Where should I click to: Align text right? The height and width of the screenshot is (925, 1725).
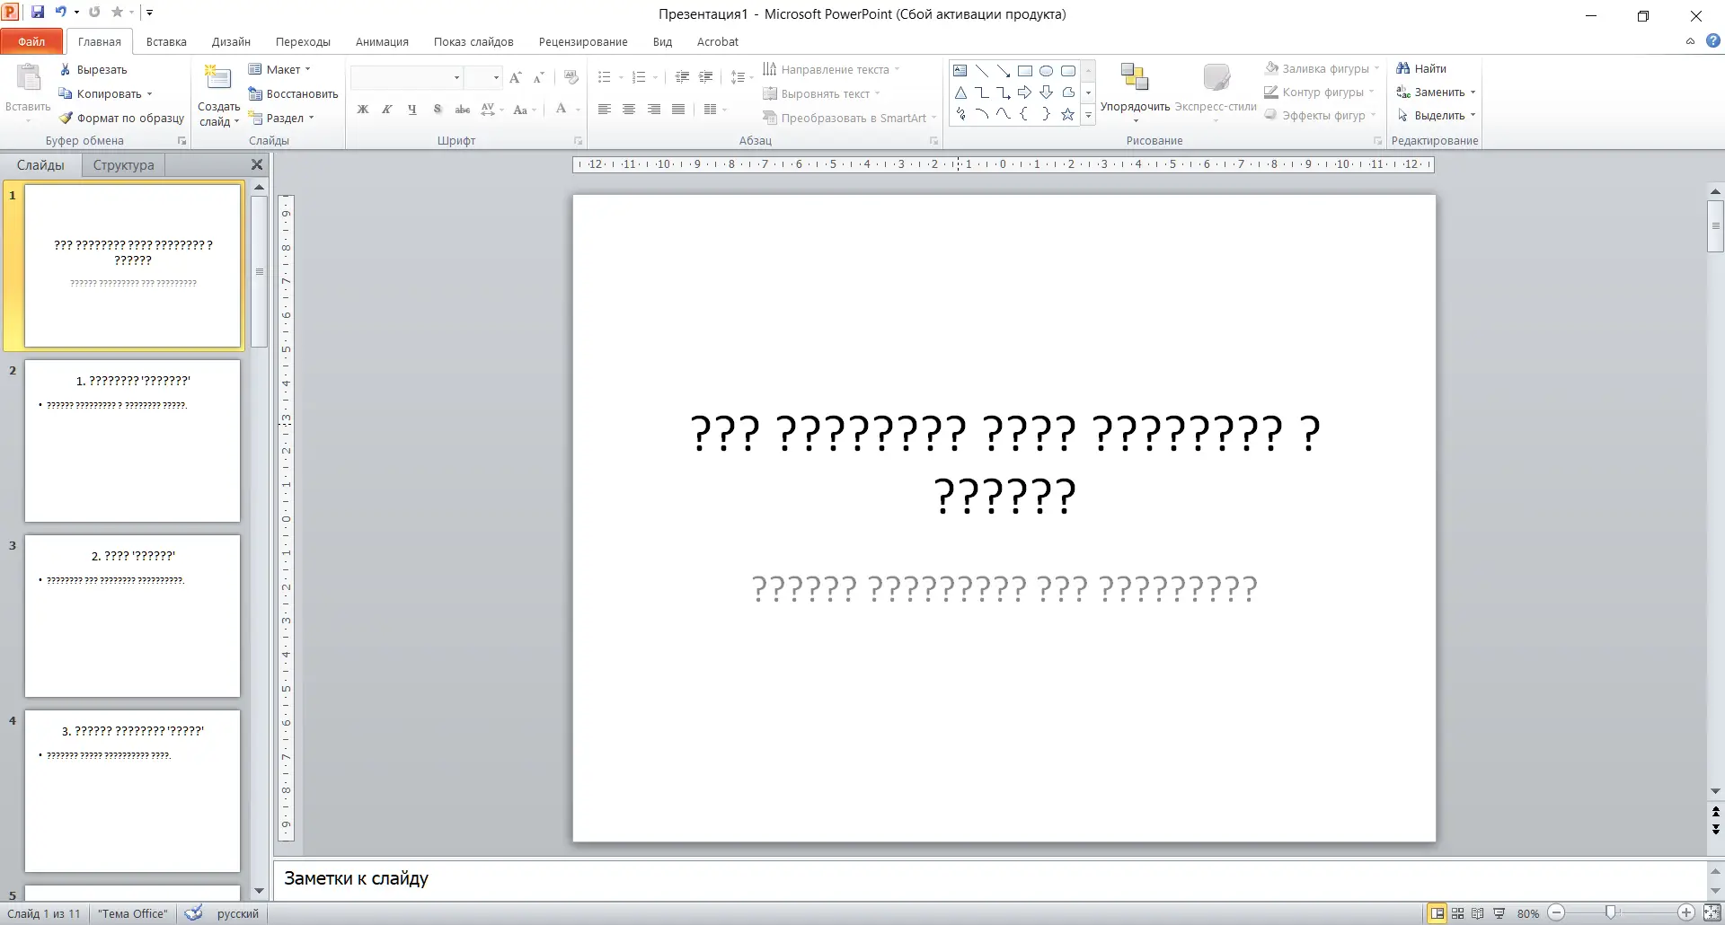654,110
